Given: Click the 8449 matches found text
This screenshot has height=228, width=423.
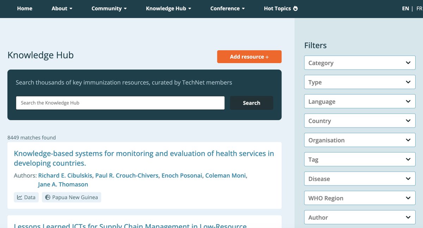Looking at the screenshot, I should (31, 138).
